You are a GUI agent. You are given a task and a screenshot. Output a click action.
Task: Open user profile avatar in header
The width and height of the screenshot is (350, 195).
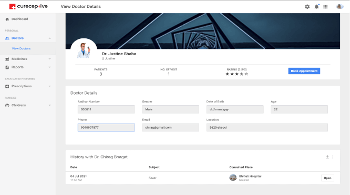339,6
